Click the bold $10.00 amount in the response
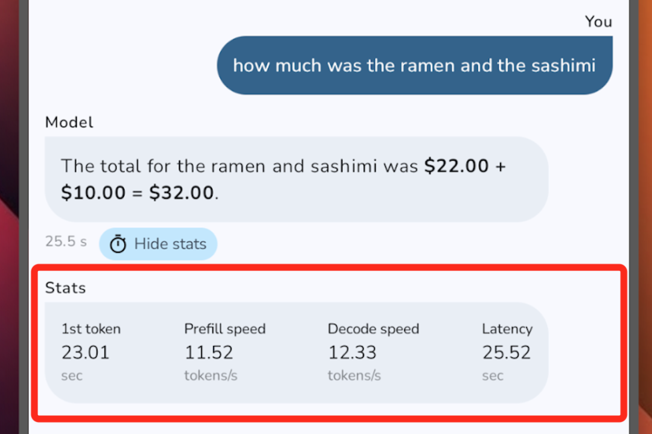The image size is (652, 434). point(93,193)
